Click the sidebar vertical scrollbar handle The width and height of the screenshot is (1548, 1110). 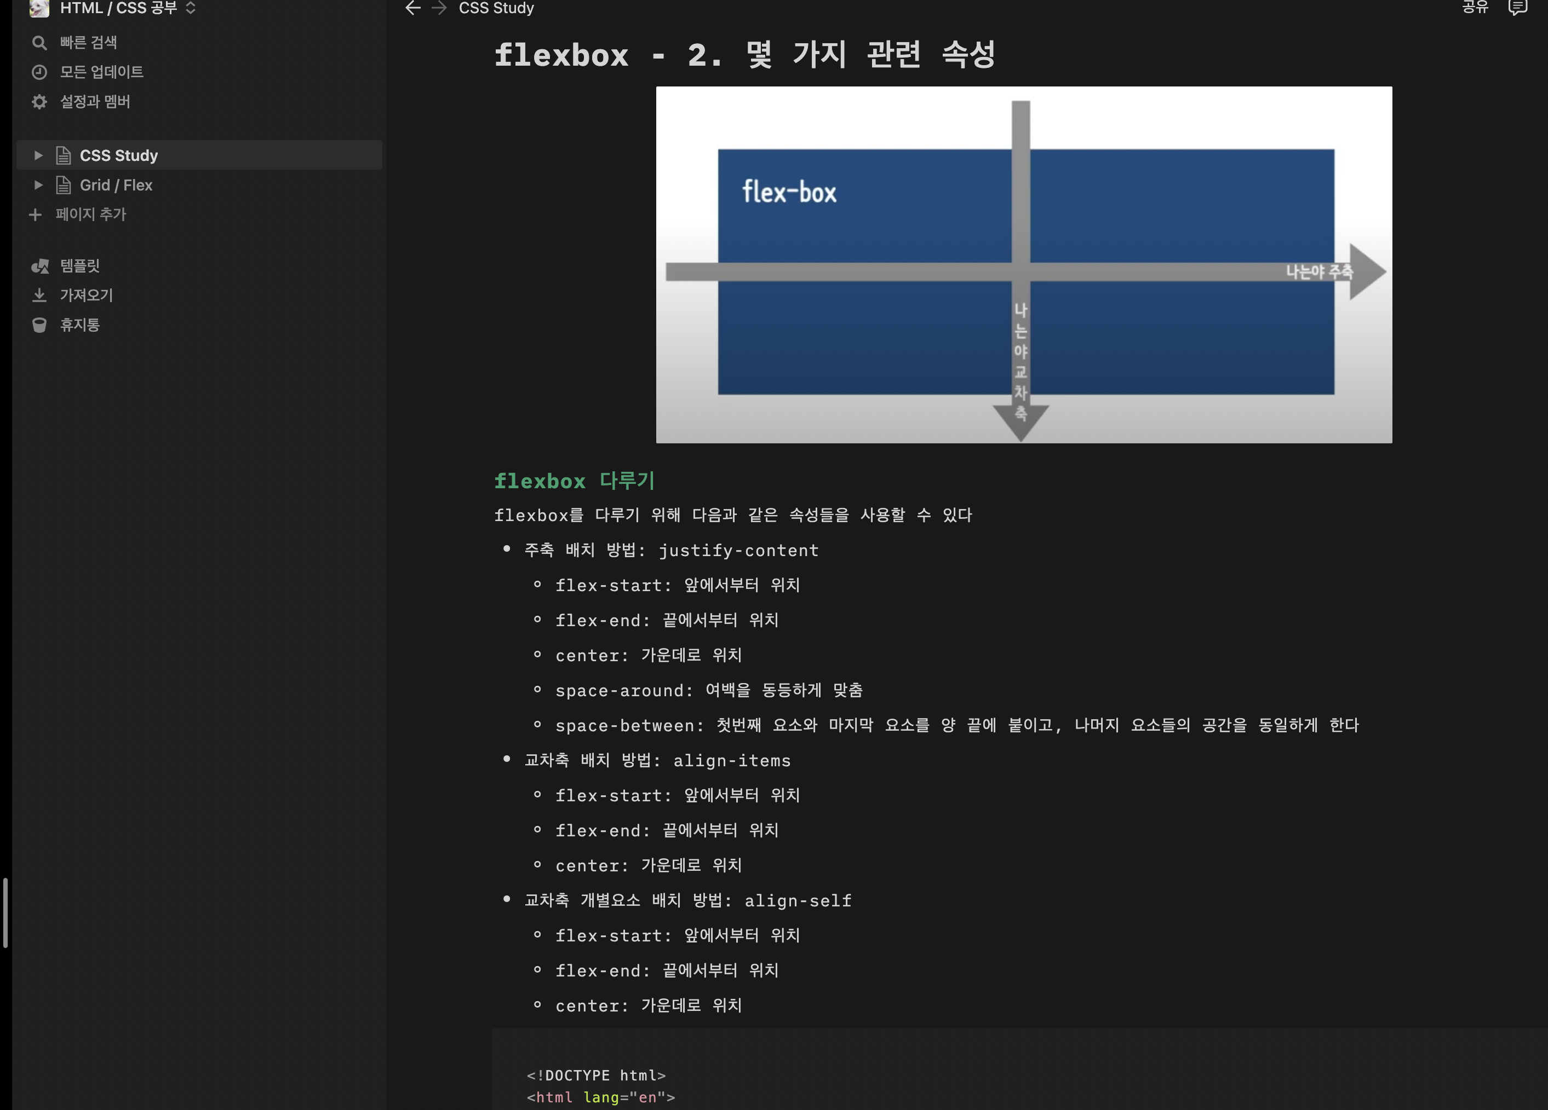pyautogui.click(x=5, y=912)
